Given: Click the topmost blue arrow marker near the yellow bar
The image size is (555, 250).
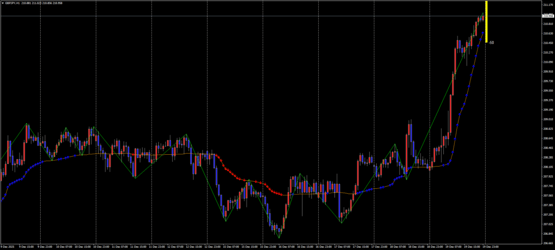Looking at the screenshot, I should [482, 34].
